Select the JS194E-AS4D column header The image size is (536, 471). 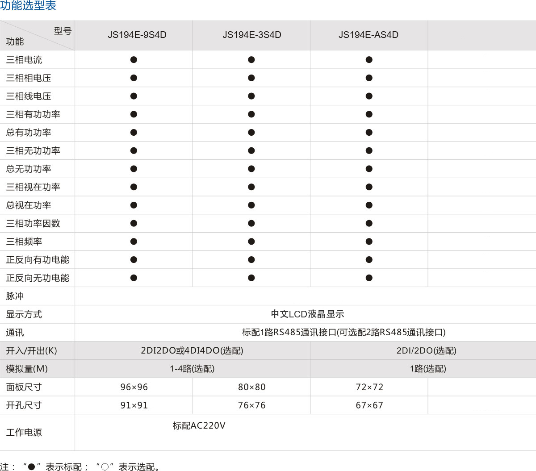click(x=368, y=35)
